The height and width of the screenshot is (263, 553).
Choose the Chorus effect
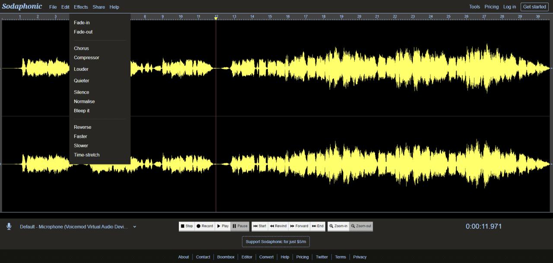(81, 48)
